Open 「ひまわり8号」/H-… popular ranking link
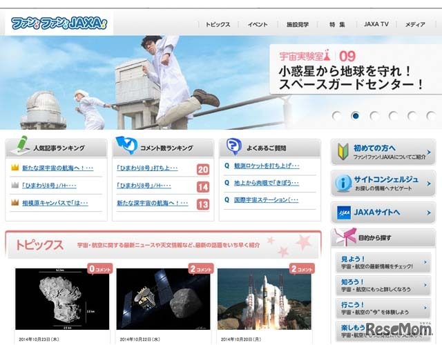The width and height of the screenshot is (442, 345). 49,186
